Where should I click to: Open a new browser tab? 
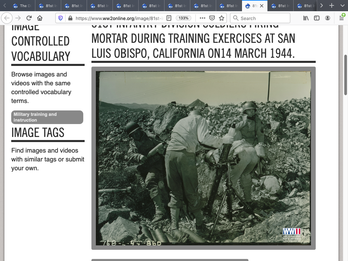[332, 6]
